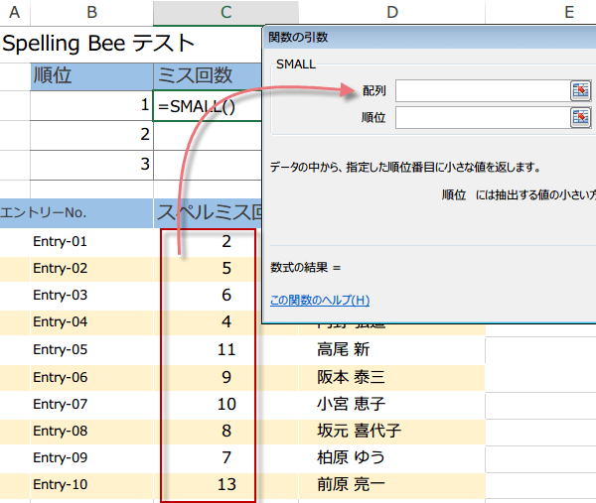Select column B header
Screen dimensions: 596x503
[x=91, y=12]
